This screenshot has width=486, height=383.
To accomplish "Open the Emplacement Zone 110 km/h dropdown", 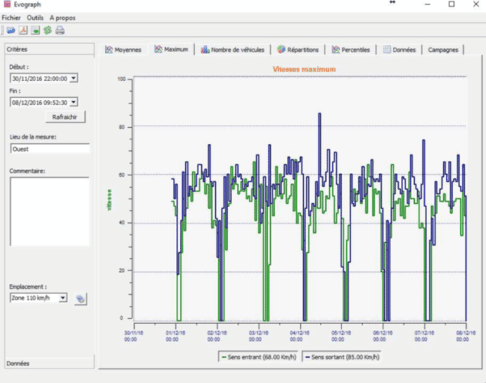I will click(63, 298).
